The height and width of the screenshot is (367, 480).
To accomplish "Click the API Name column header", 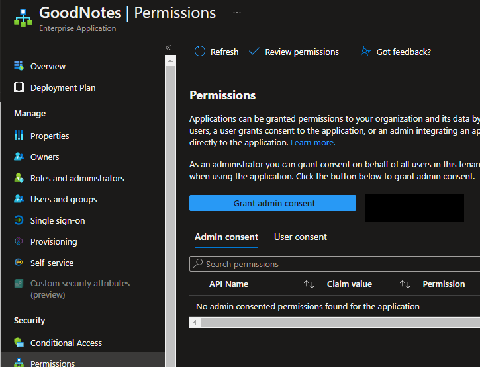I will [x=228, y=284].
